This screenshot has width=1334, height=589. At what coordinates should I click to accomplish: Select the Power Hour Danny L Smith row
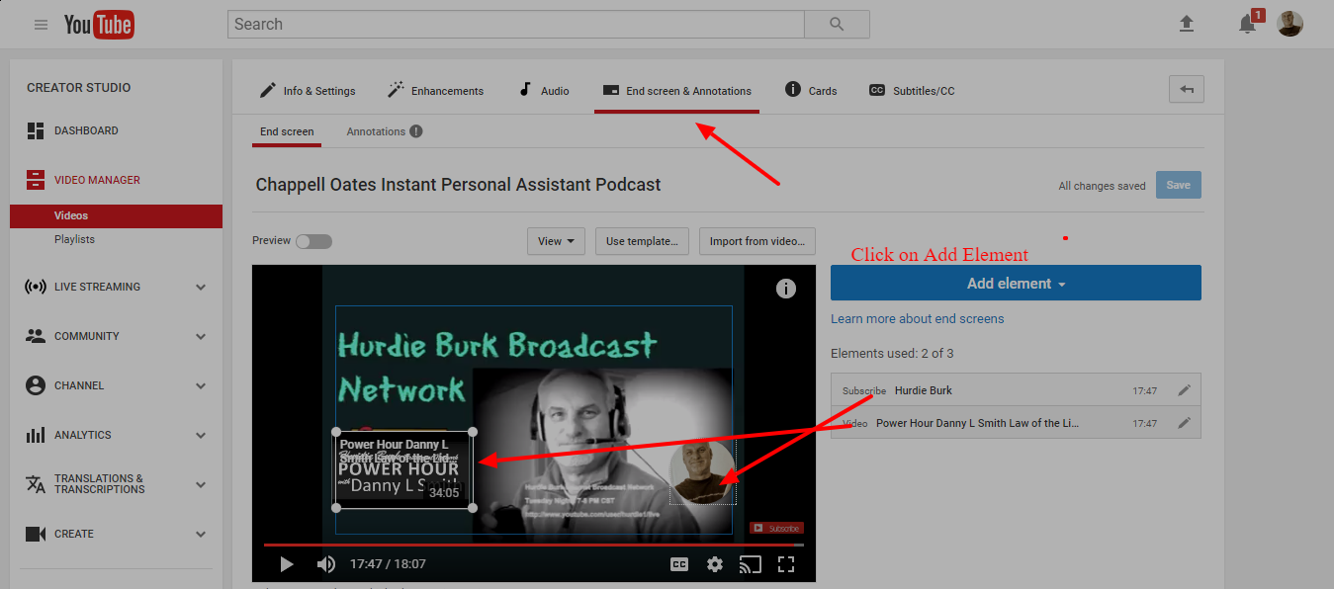[x=1016, y=423]
